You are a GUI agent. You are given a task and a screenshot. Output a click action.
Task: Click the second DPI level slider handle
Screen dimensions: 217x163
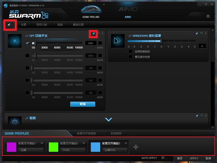tap(35, 55)
